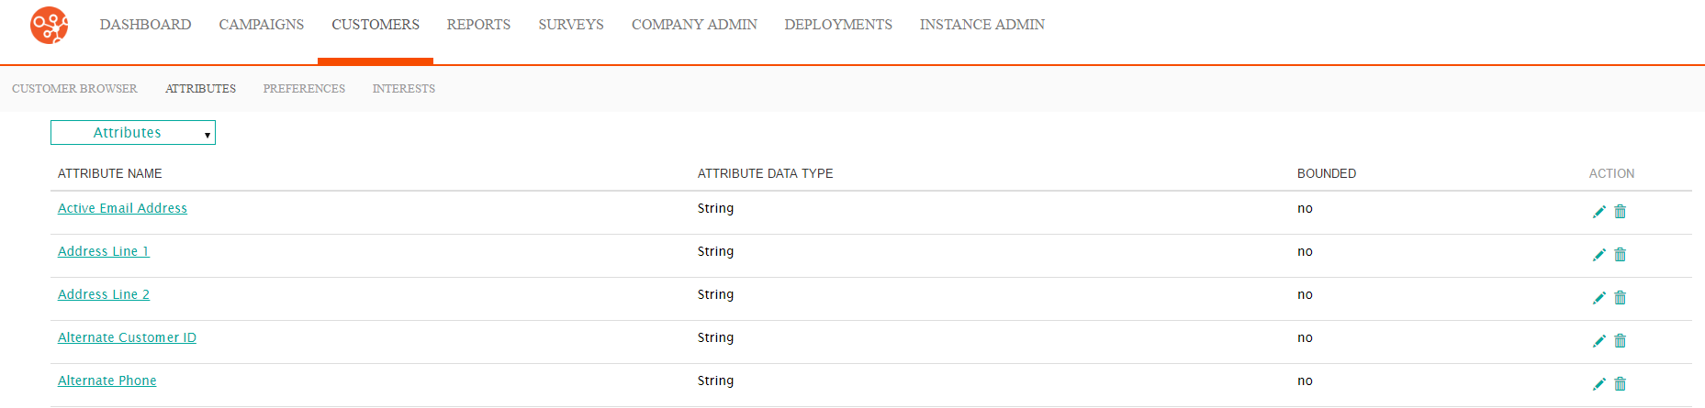Delete the Address Line 2 attribute
This screenshot has height=408, width=1705.
pyautogui.click(x=1620, y=298)
